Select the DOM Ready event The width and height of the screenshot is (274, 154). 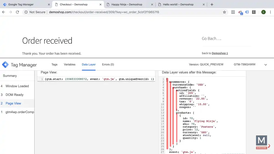click(14, 95)
